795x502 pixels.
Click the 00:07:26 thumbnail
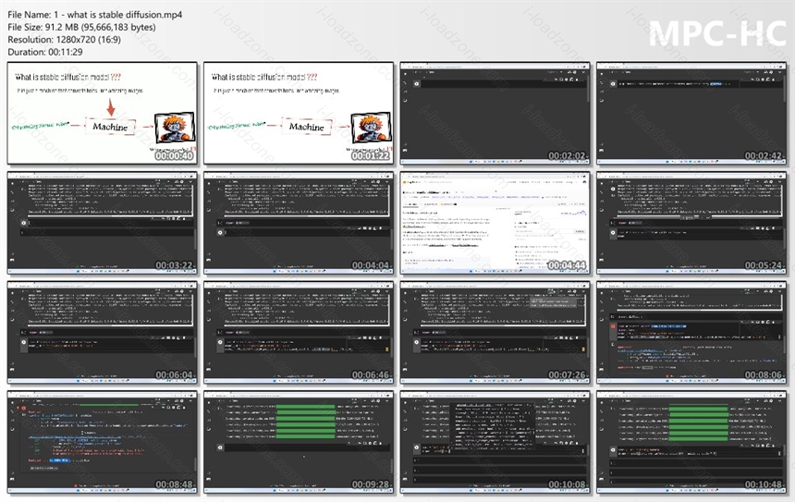coord(495,332)
